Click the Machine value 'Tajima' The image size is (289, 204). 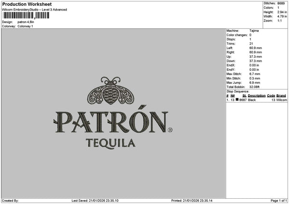point(254,31)
